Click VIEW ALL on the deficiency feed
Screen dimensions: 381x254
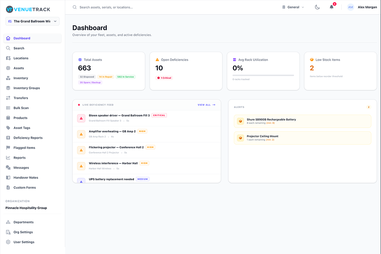206,104
